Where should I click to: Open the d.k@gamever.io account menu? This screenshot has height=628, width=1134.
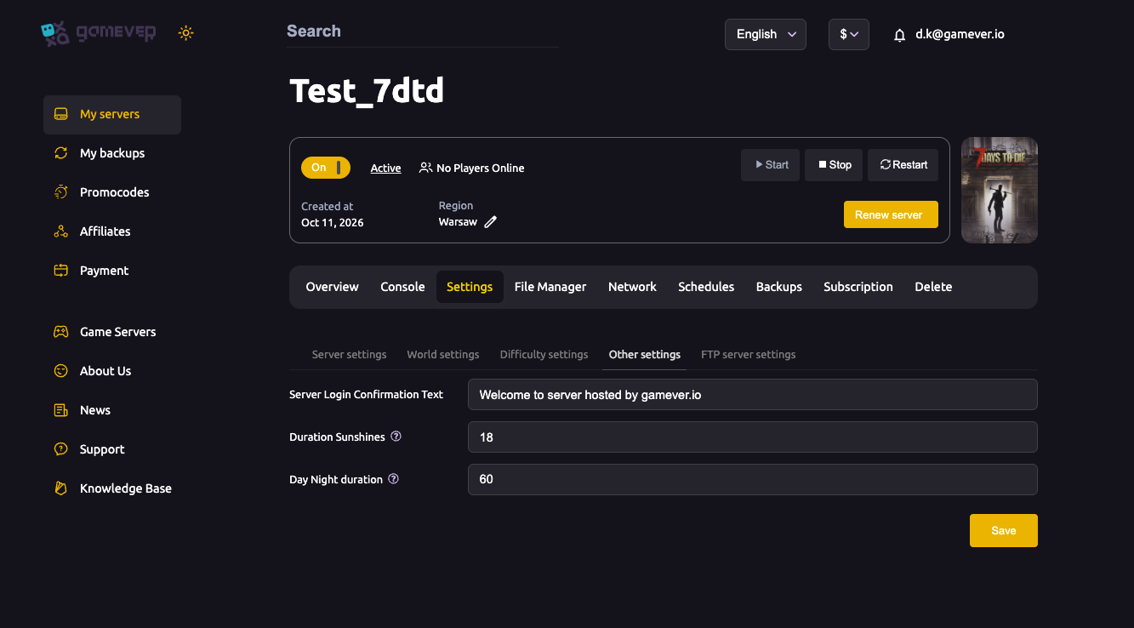960,34
